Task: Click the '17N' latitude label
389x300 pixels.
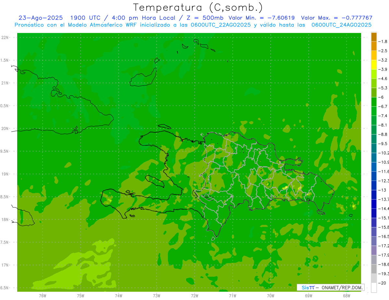Action: (6, 265)
